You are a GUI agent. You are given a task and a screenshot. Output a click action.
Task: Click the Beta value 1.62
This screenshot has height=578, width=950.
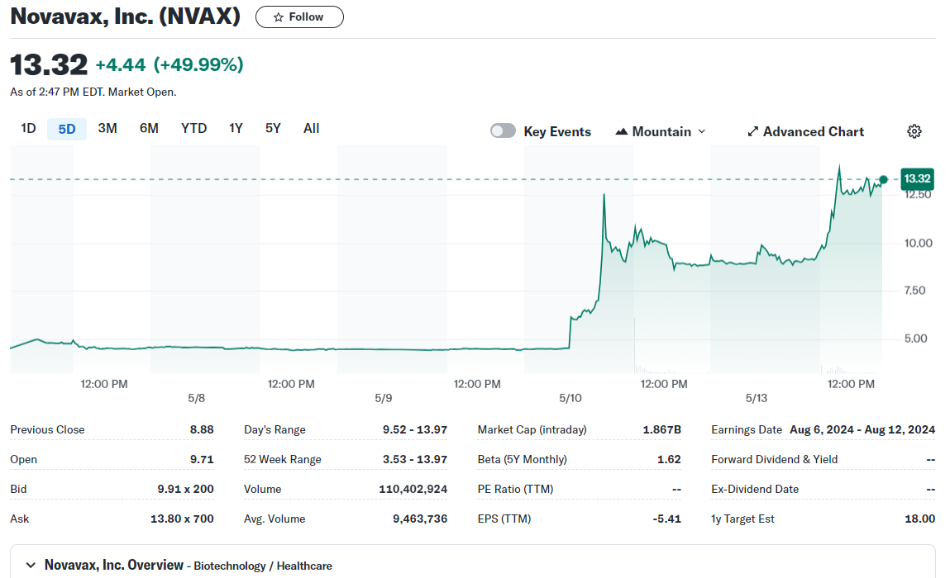click(x=670, y=459)
